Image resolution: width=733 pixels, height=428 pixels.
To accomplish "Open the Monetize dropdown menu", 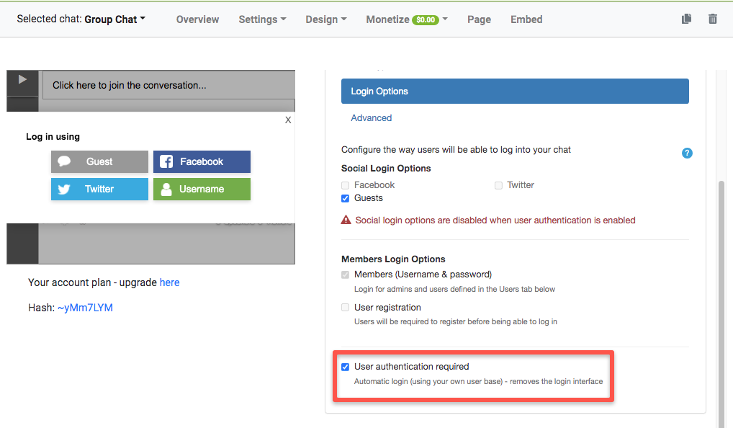I will (406, 19).
